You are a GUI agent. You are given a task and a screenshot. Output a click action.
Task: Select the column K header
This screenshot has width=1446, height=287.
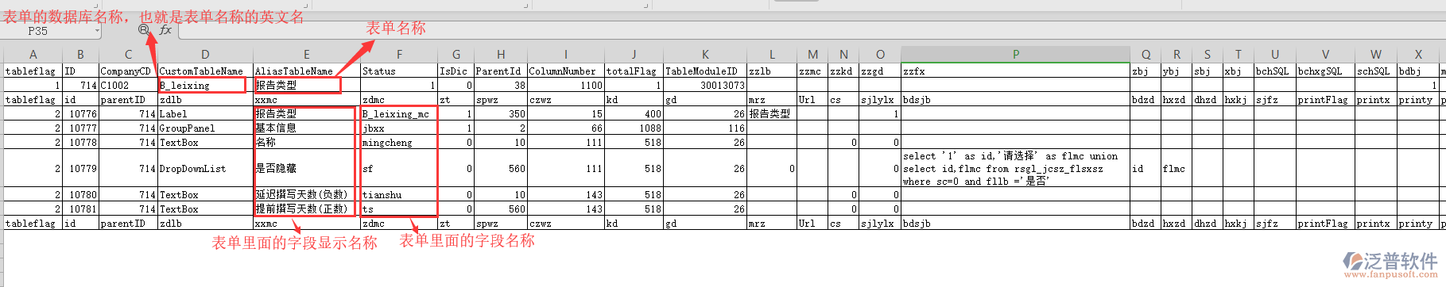point(705,55)
